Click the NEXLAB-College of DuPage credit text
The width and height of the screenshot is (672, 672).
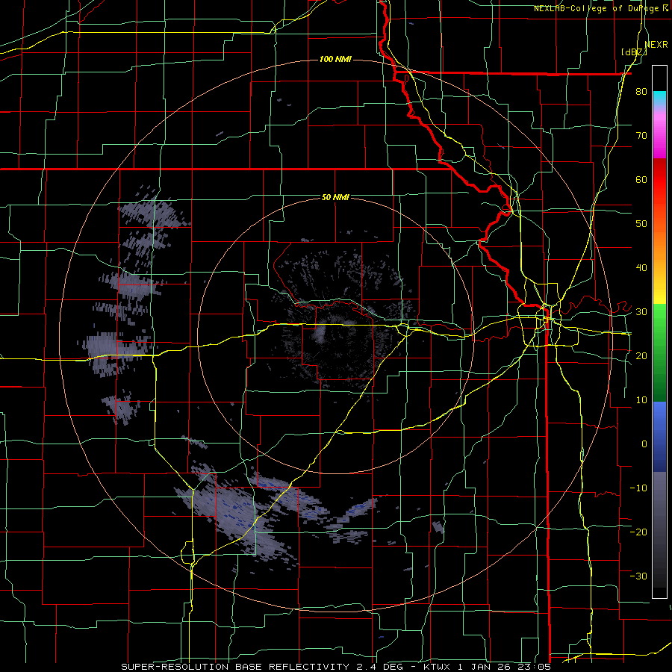[x=601, y=8]
